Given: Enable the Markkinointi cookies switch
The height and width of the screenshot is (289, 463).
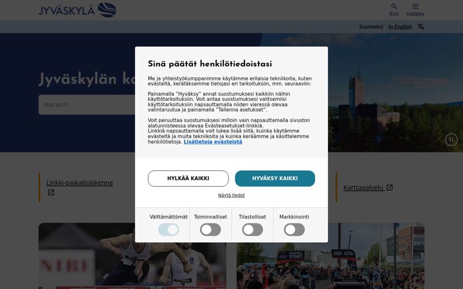Looking at the screenshot, I should tap(294, 229).
